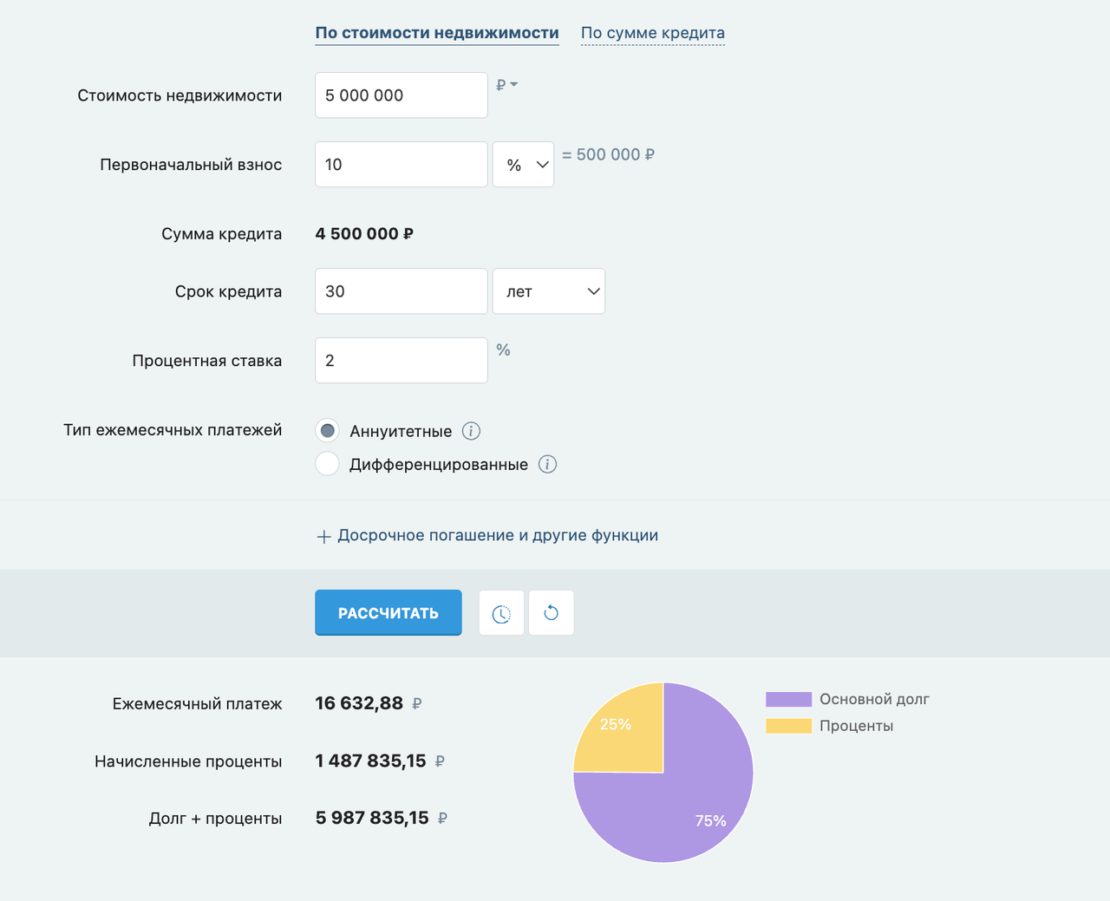Open info icon next to Дифференцированные
The height and width of the screenshot is (901, 1110).
coord(547,465)
